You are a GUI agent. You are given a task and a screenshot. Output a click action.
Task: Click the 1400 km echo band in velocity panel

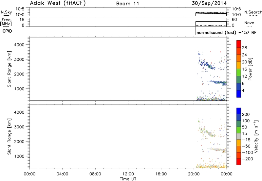(218, 150)
